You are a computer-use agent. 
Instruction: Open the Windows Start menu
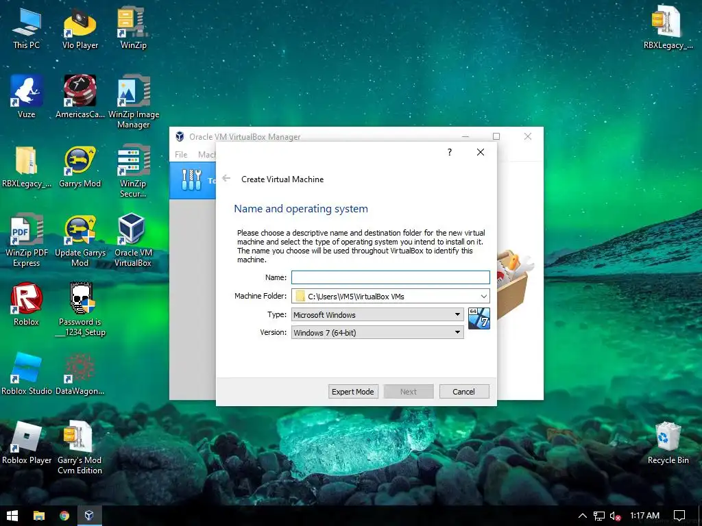(x=12, y=516)
